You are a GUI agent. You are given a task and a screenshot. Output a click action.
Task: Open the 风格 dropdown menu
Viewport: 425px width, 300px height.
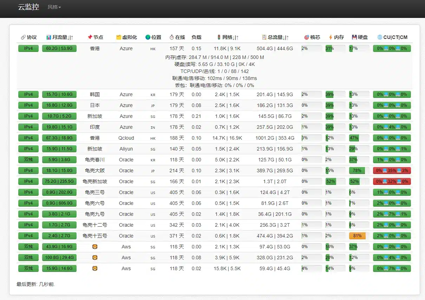point(54,7)
